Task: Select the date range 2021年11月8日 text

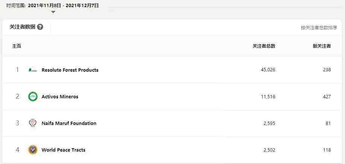Action: 44,6
